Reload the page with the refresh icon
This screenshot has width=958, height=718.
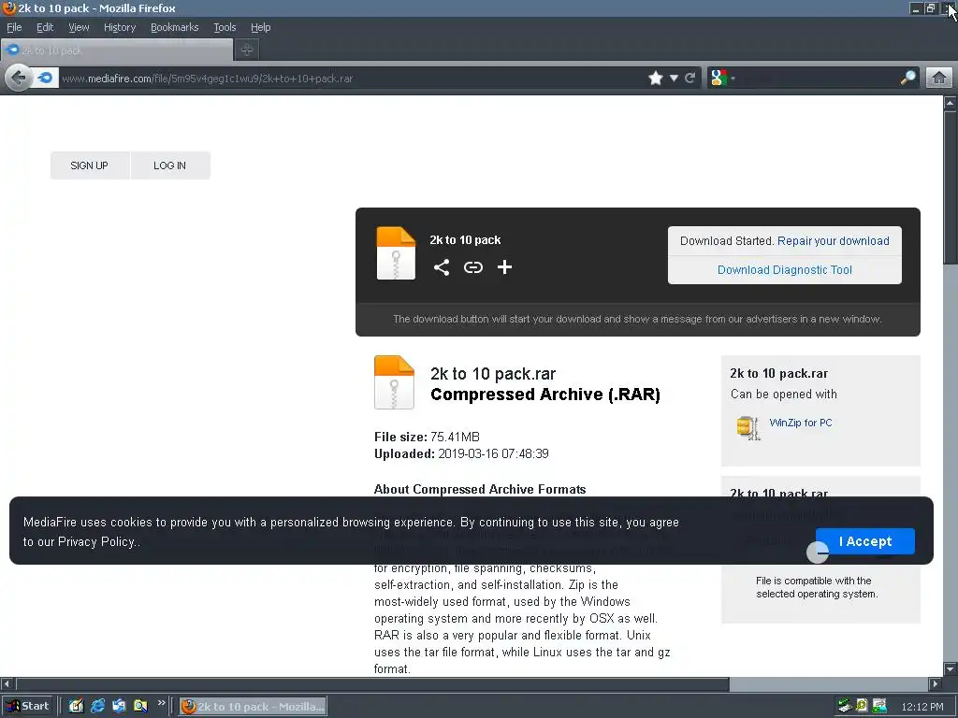(x=690, y=79)
